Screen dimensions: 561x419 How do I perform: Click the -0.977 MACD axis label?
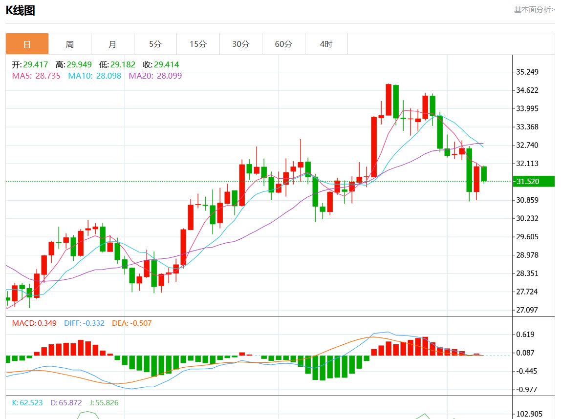point(526,389)
